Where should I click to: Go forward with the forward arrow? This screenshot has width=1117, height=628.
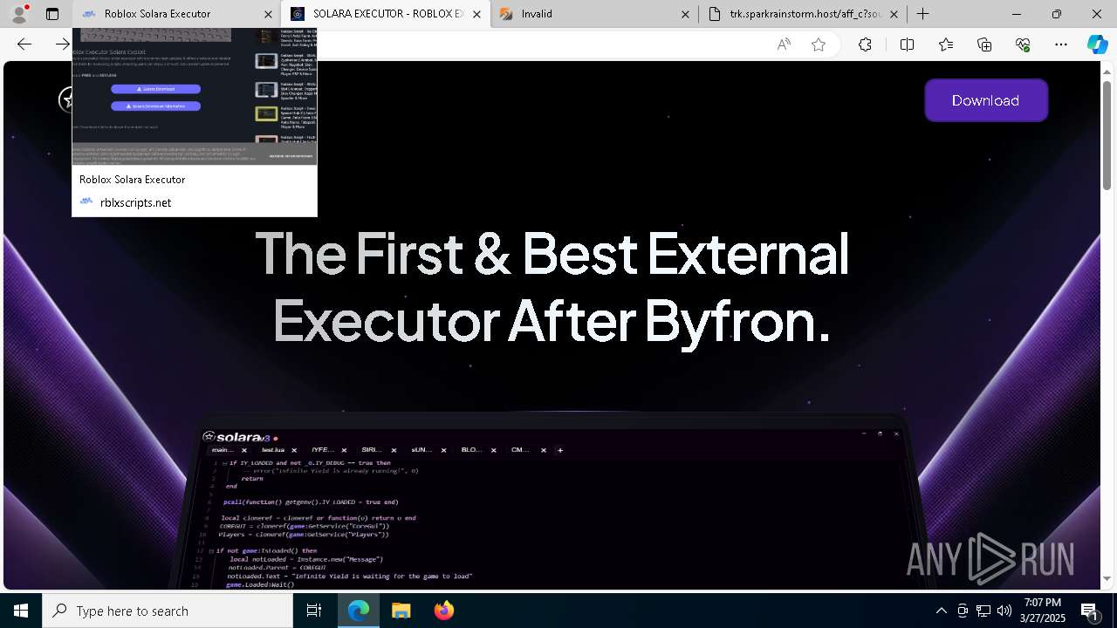click(x=63, y=44)
